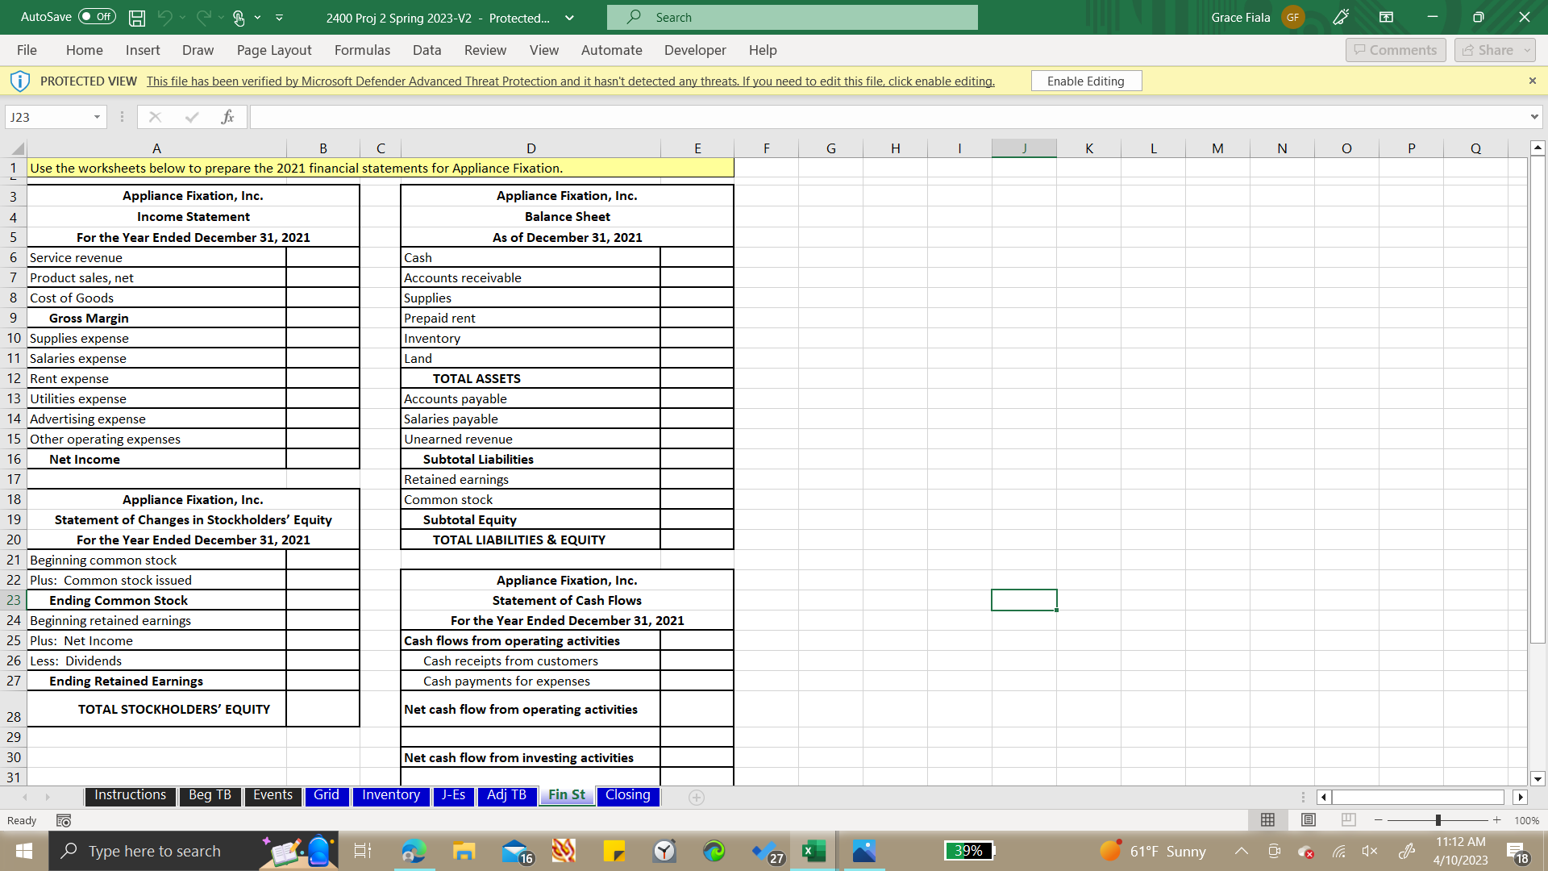The height and width of the screenshot is (871, 1548).
Task: Click Enable Editing button
Action: 1086,81
